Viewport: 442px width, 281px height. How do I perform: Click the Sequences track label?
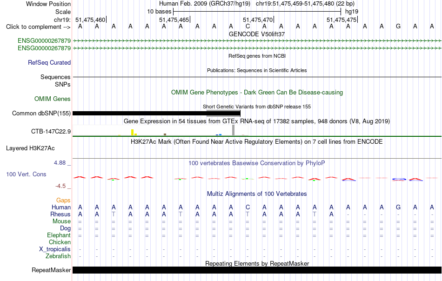click(55, 77)
